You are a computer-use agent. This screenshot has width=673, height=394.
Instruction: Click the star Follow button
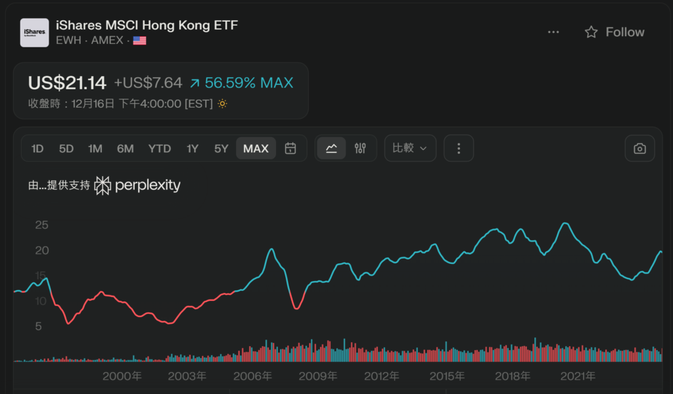(615, 32)
